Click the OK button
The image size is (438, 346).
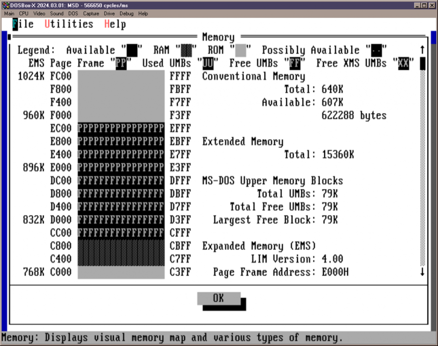click(219, 298)
